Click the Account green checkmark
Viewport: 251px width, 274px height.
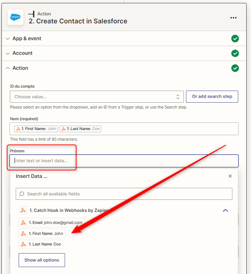pyautogui.click(x=235, y=53)
